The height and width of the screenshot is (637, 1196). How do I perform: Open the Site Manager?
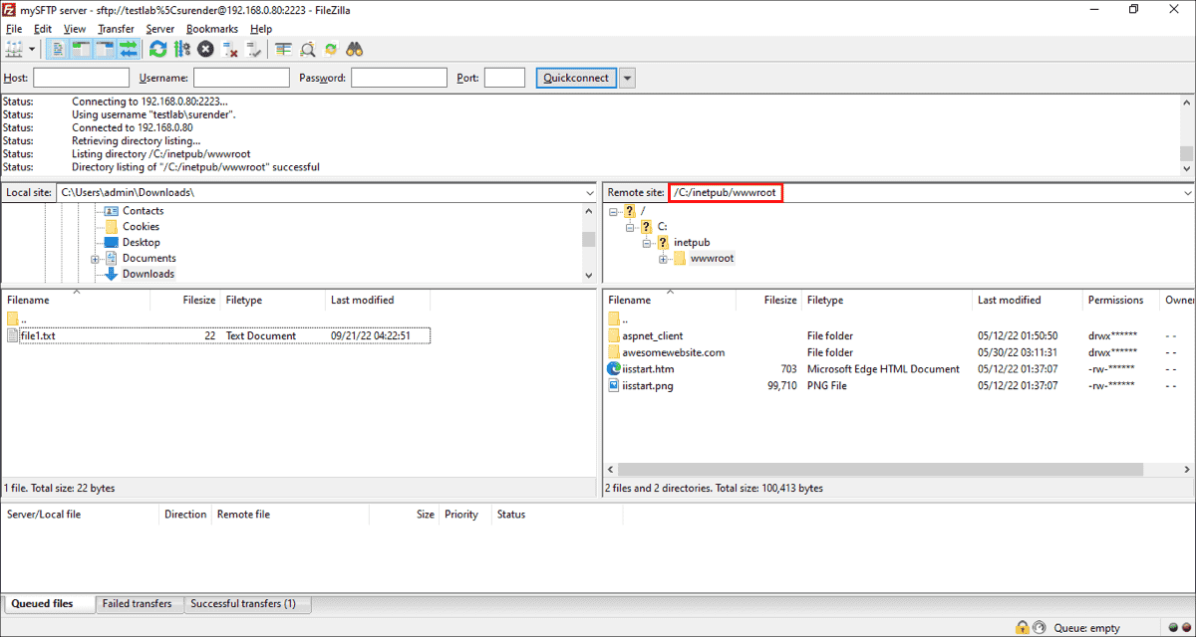12,48
